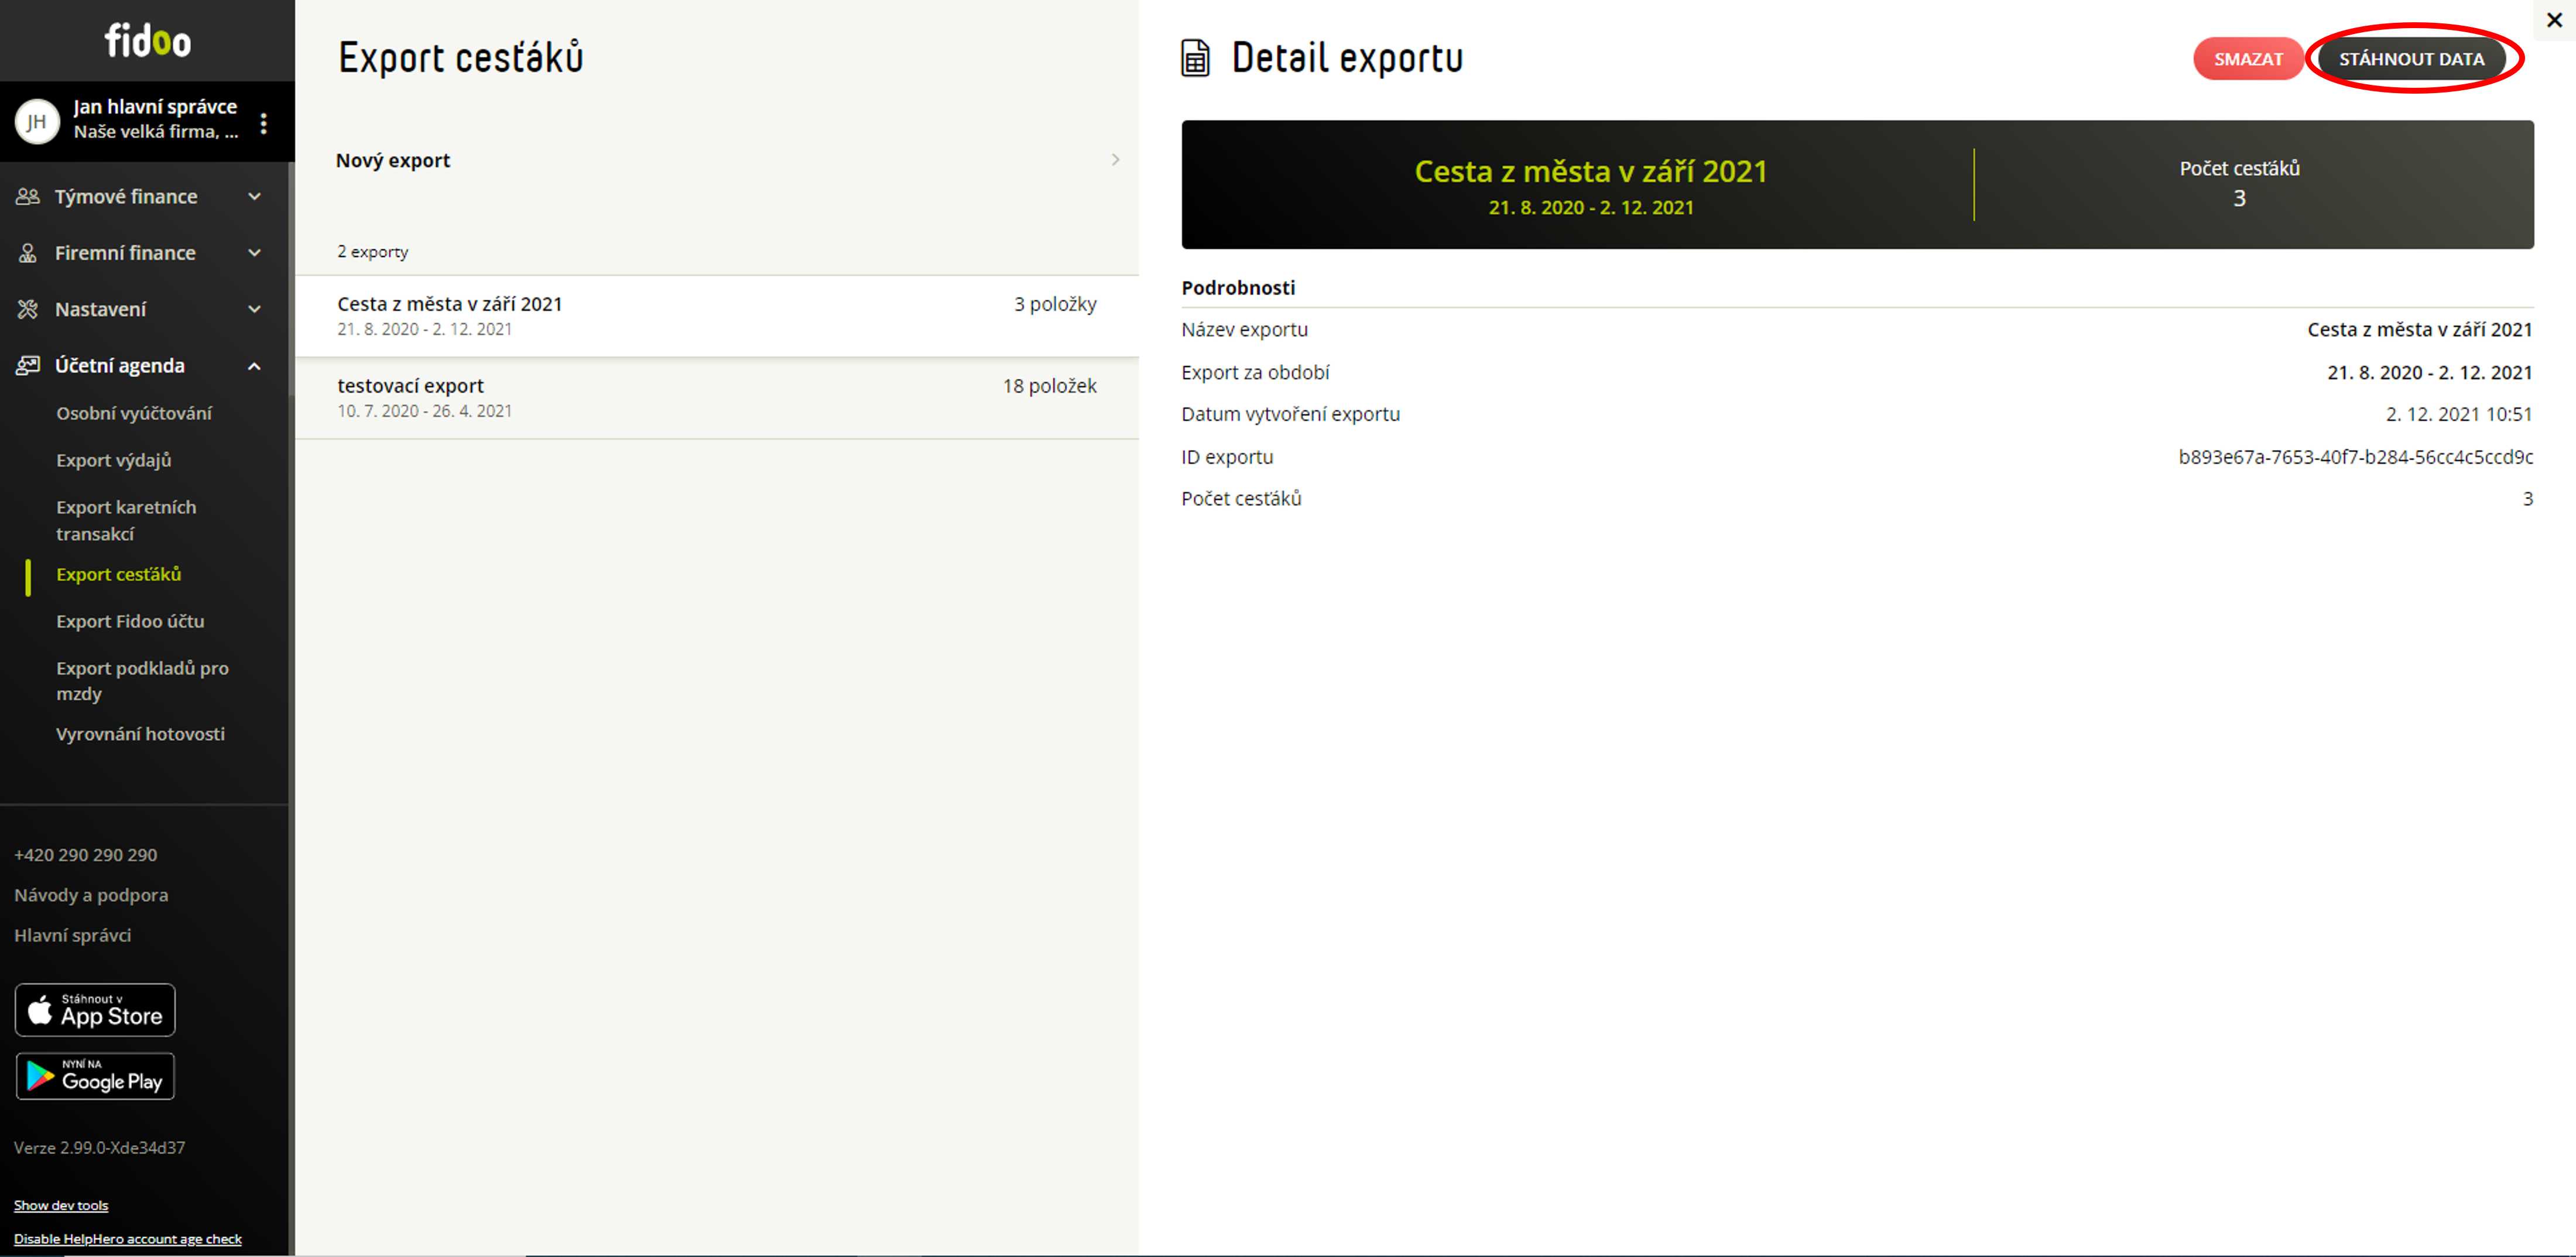The width and height of the screenshot is (2576, 1257).
Task: Open the Google Play download badge
Action: click(x=95, y=1076)
